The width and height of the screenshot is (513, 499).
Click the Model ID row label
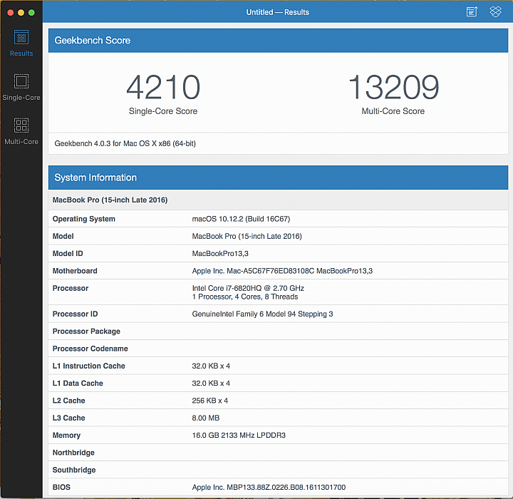[x=68, y=254]
